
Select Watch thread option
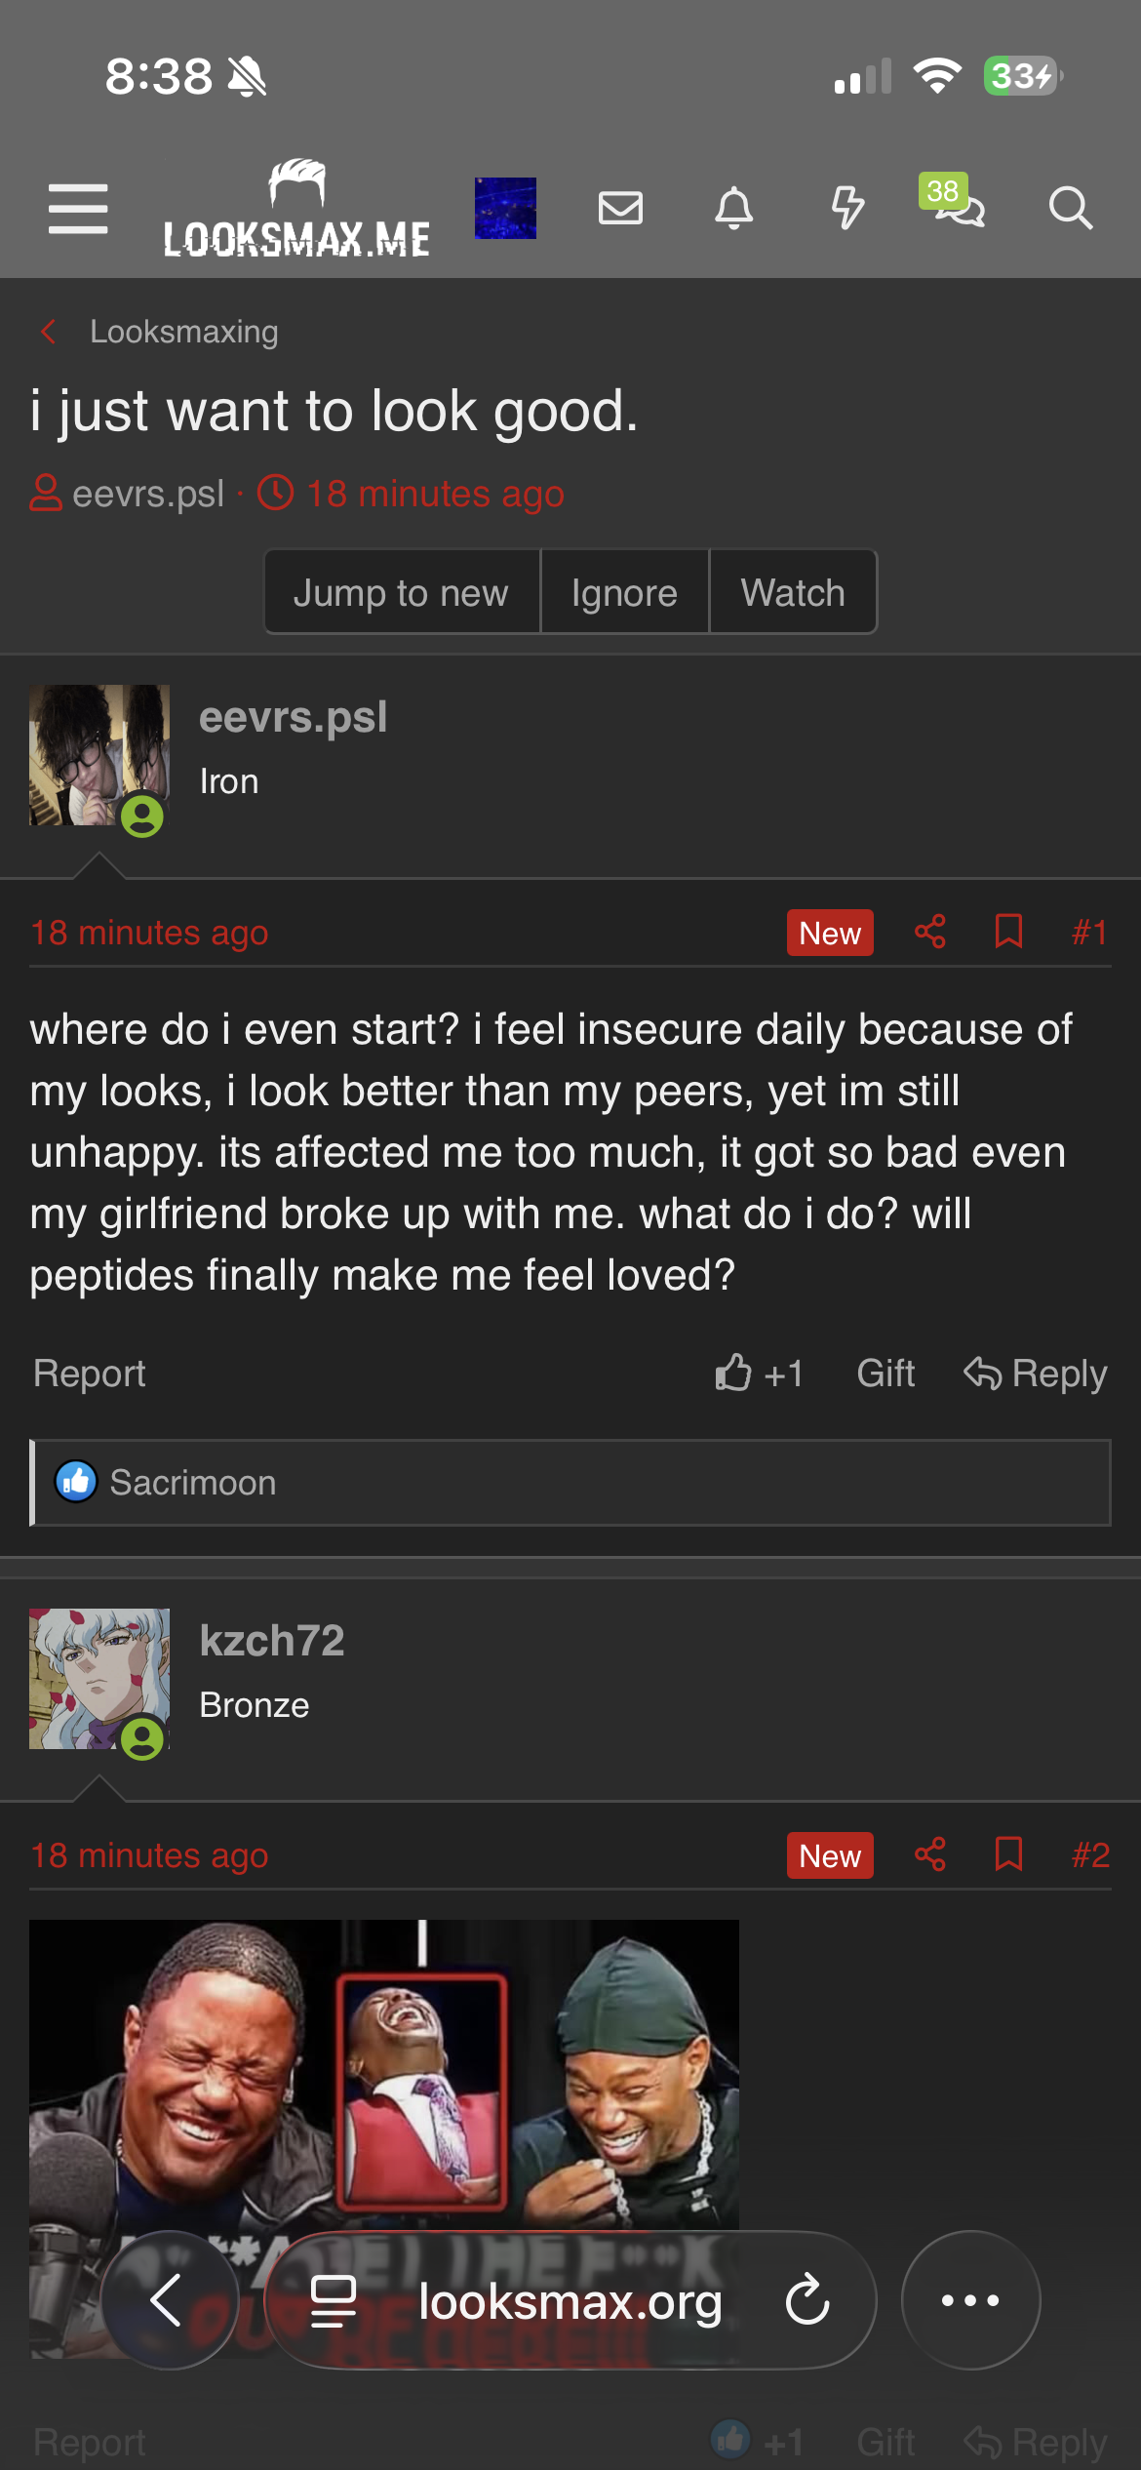pos(793,592)
